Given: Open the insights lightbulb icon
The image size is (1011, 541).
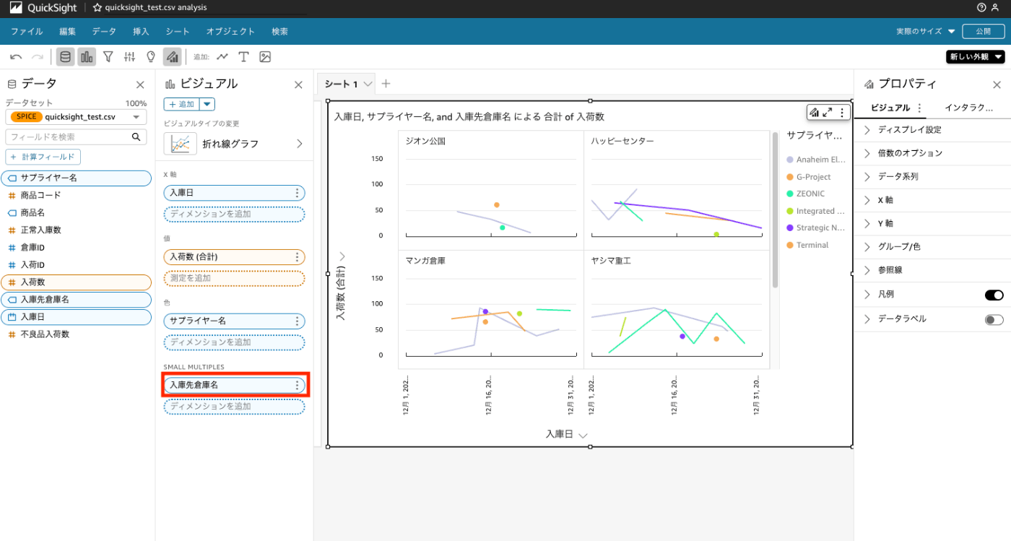Looking at the screenshot, I should click(x=151, y=57).
